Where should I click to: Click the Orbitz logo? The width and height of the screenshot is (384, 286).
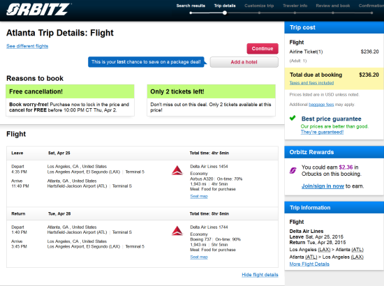(38, 10)
